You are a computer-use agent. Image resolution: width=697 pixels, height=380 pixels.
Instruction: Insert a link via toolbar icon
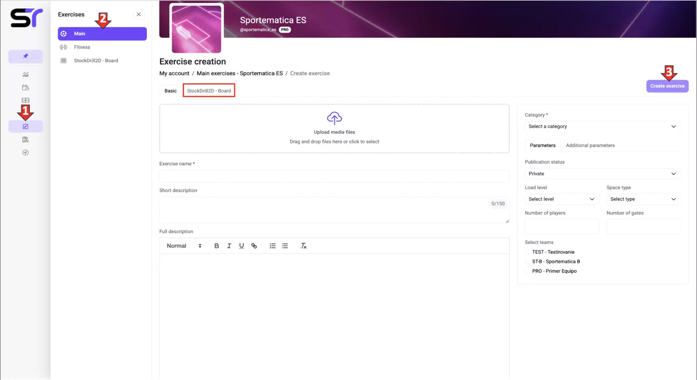pyautogui.click(x=254, y=246)
